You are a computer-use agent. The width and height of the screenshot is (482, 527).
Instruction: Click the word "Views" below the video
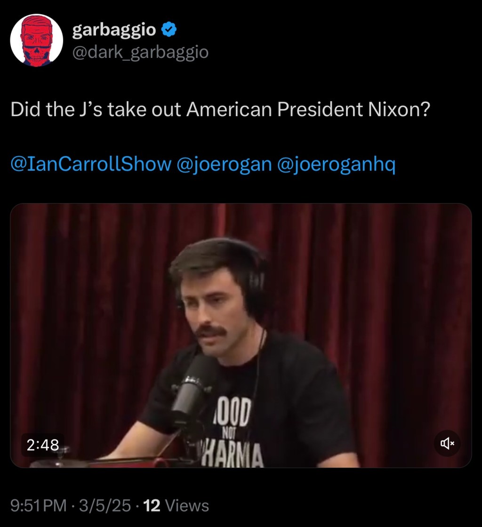187,506
